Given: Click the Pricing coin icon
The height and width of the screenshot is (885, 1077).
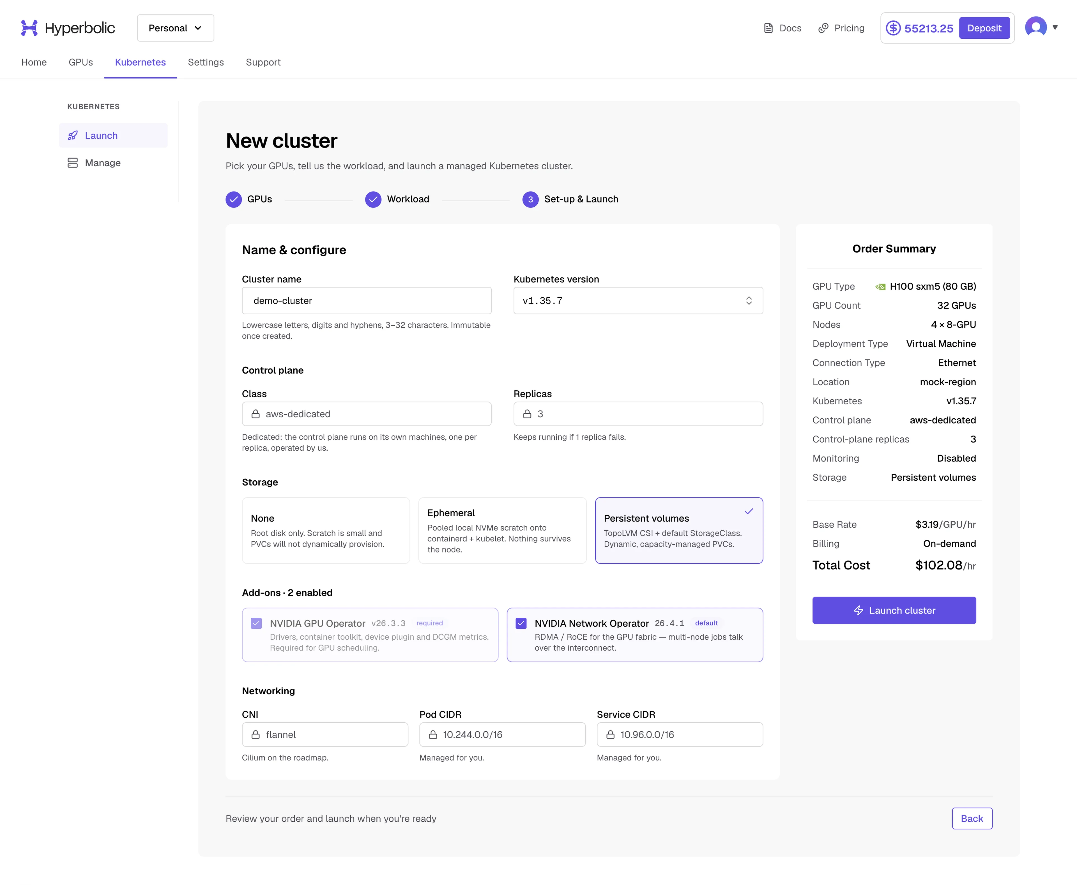Looking at the screenshot, I should click(823, 28).
